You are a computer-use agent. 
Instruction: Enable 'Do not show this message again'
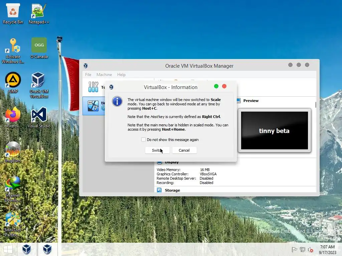click(143, 140)
